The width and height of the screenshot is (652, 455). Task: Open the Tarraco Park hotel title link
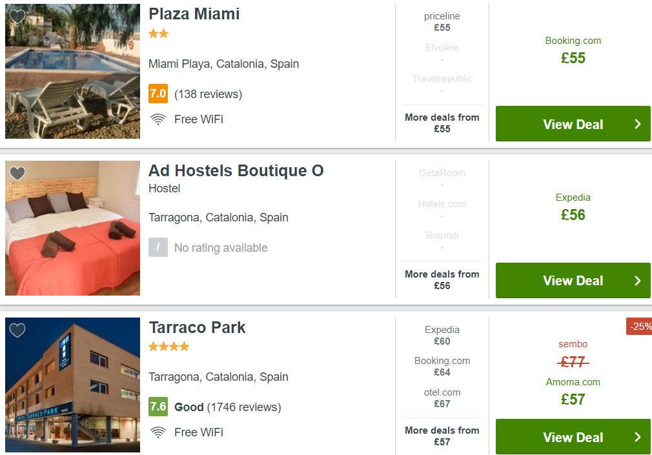click(x=197, y=328)
